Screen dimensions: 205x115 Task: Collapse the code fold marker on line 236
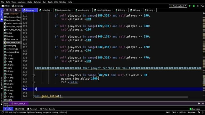pos(34,75)
